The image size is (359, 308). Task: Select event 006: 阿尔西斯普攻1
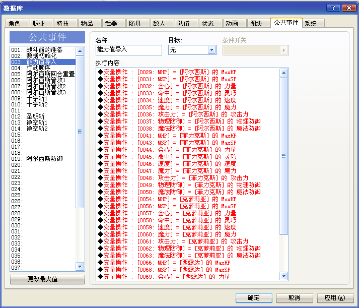pos(43,80)
